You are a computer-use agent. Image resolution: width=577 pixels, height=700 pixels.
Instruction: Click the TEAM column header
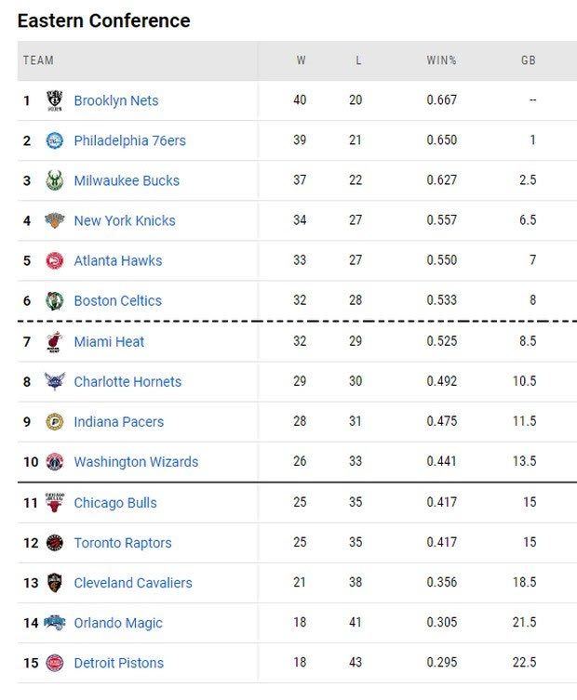coord(39,60)
